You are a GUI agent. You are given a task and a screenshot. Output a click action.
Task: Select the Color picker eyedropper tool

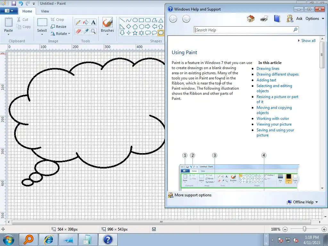point(86,31)
